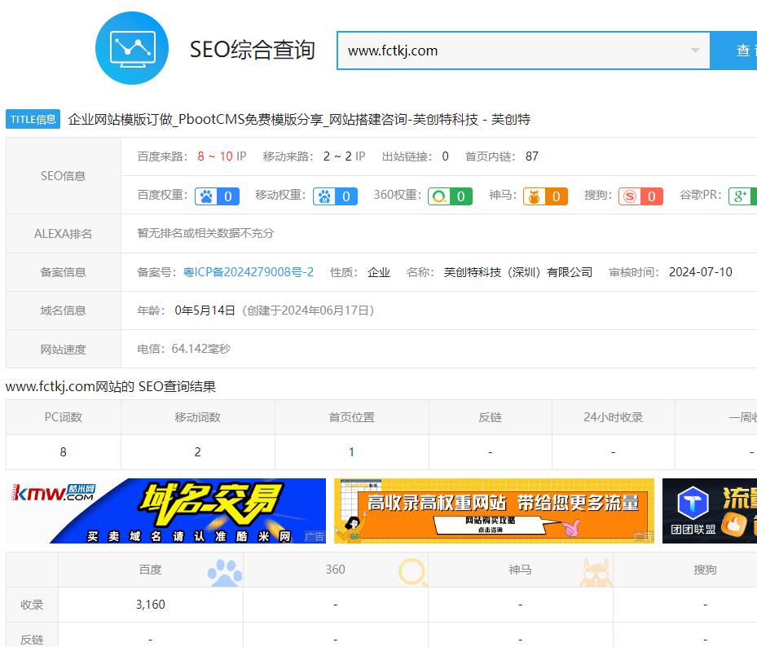This screenshot has height=647, width=757.
Task: Click the 移动权重 paw badge
Action: point(335,196)
